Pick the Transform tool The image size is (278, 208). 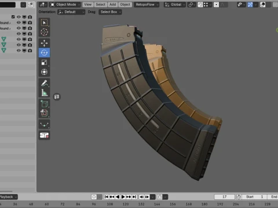coord(44,72)
